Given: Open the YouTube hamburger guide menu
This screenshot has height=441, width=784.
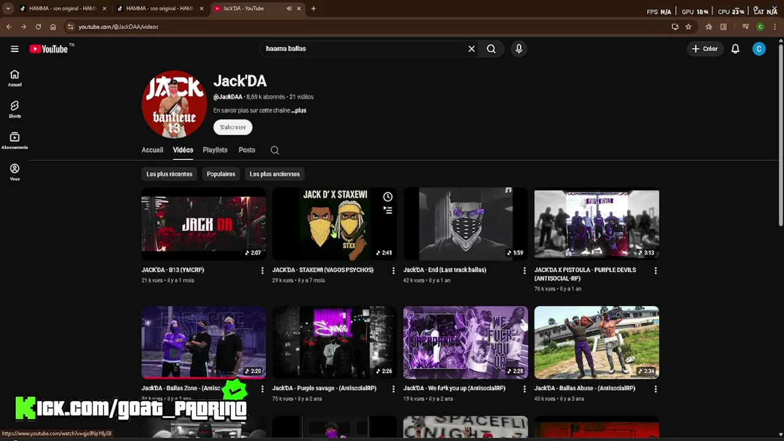Looking at the screenshot, I should 15,49.
